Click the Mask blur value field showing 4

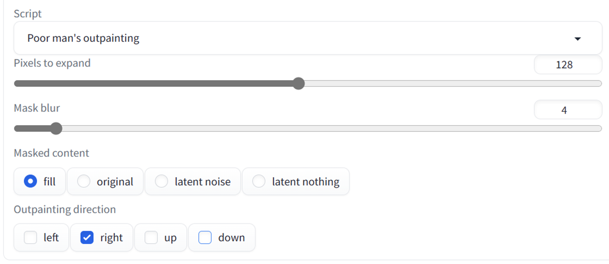click(568, 110)
